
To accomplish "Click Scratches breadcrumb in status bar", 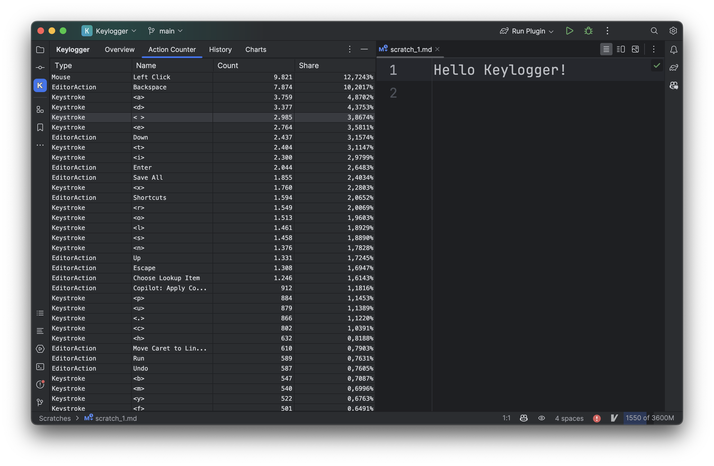I will point(55,418).
